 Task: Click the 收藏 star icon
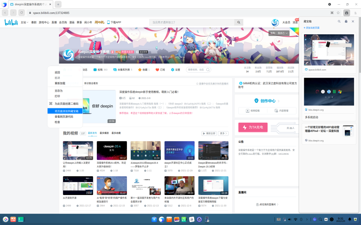[x=140, y=70]
